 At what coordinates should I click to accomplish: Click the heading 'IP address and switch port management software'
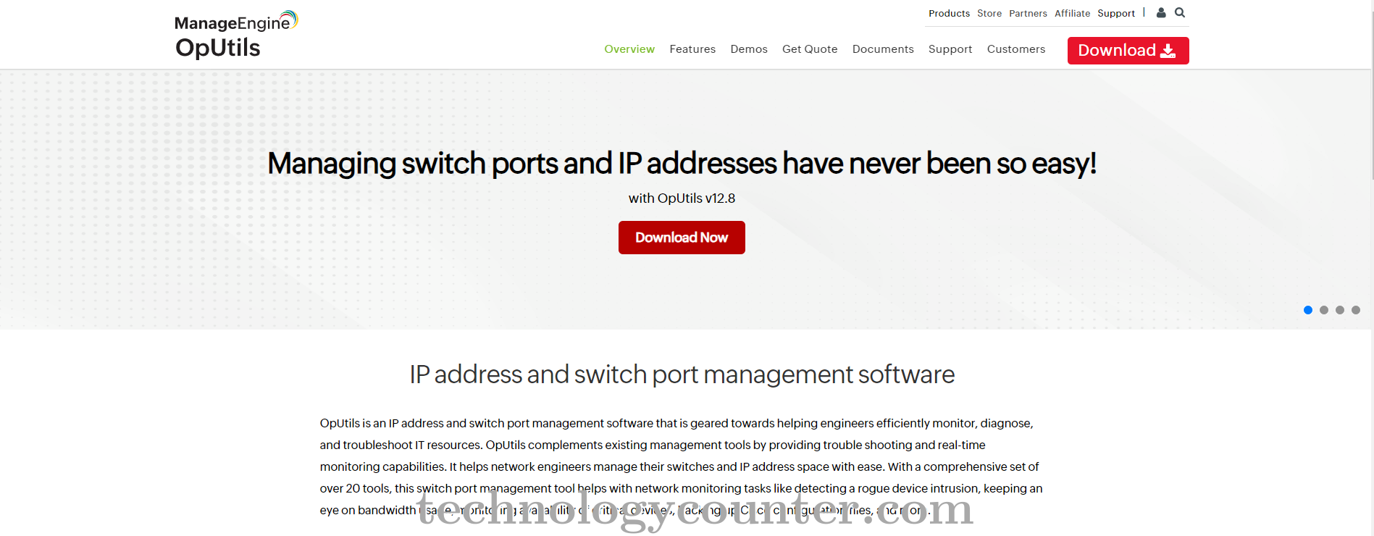pos(682,374)
